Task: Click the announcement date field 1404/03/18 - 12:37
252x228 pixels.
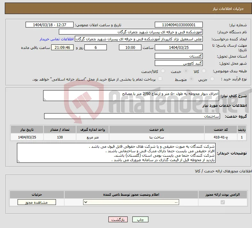Action: point(50,25)
